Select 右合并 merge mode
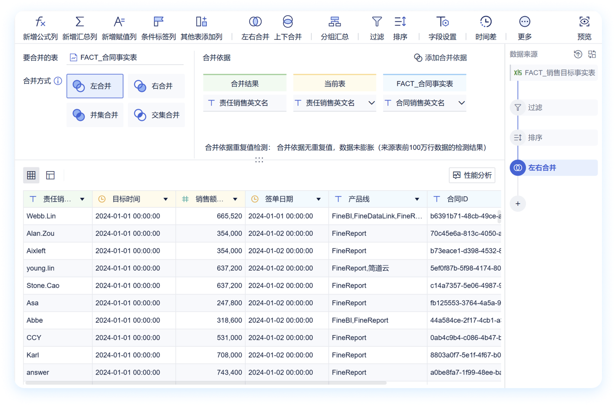This screenshot has width=616, height=406. [x=156, y=86]
